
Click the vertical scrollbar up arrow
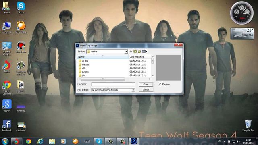coord(153,56)
